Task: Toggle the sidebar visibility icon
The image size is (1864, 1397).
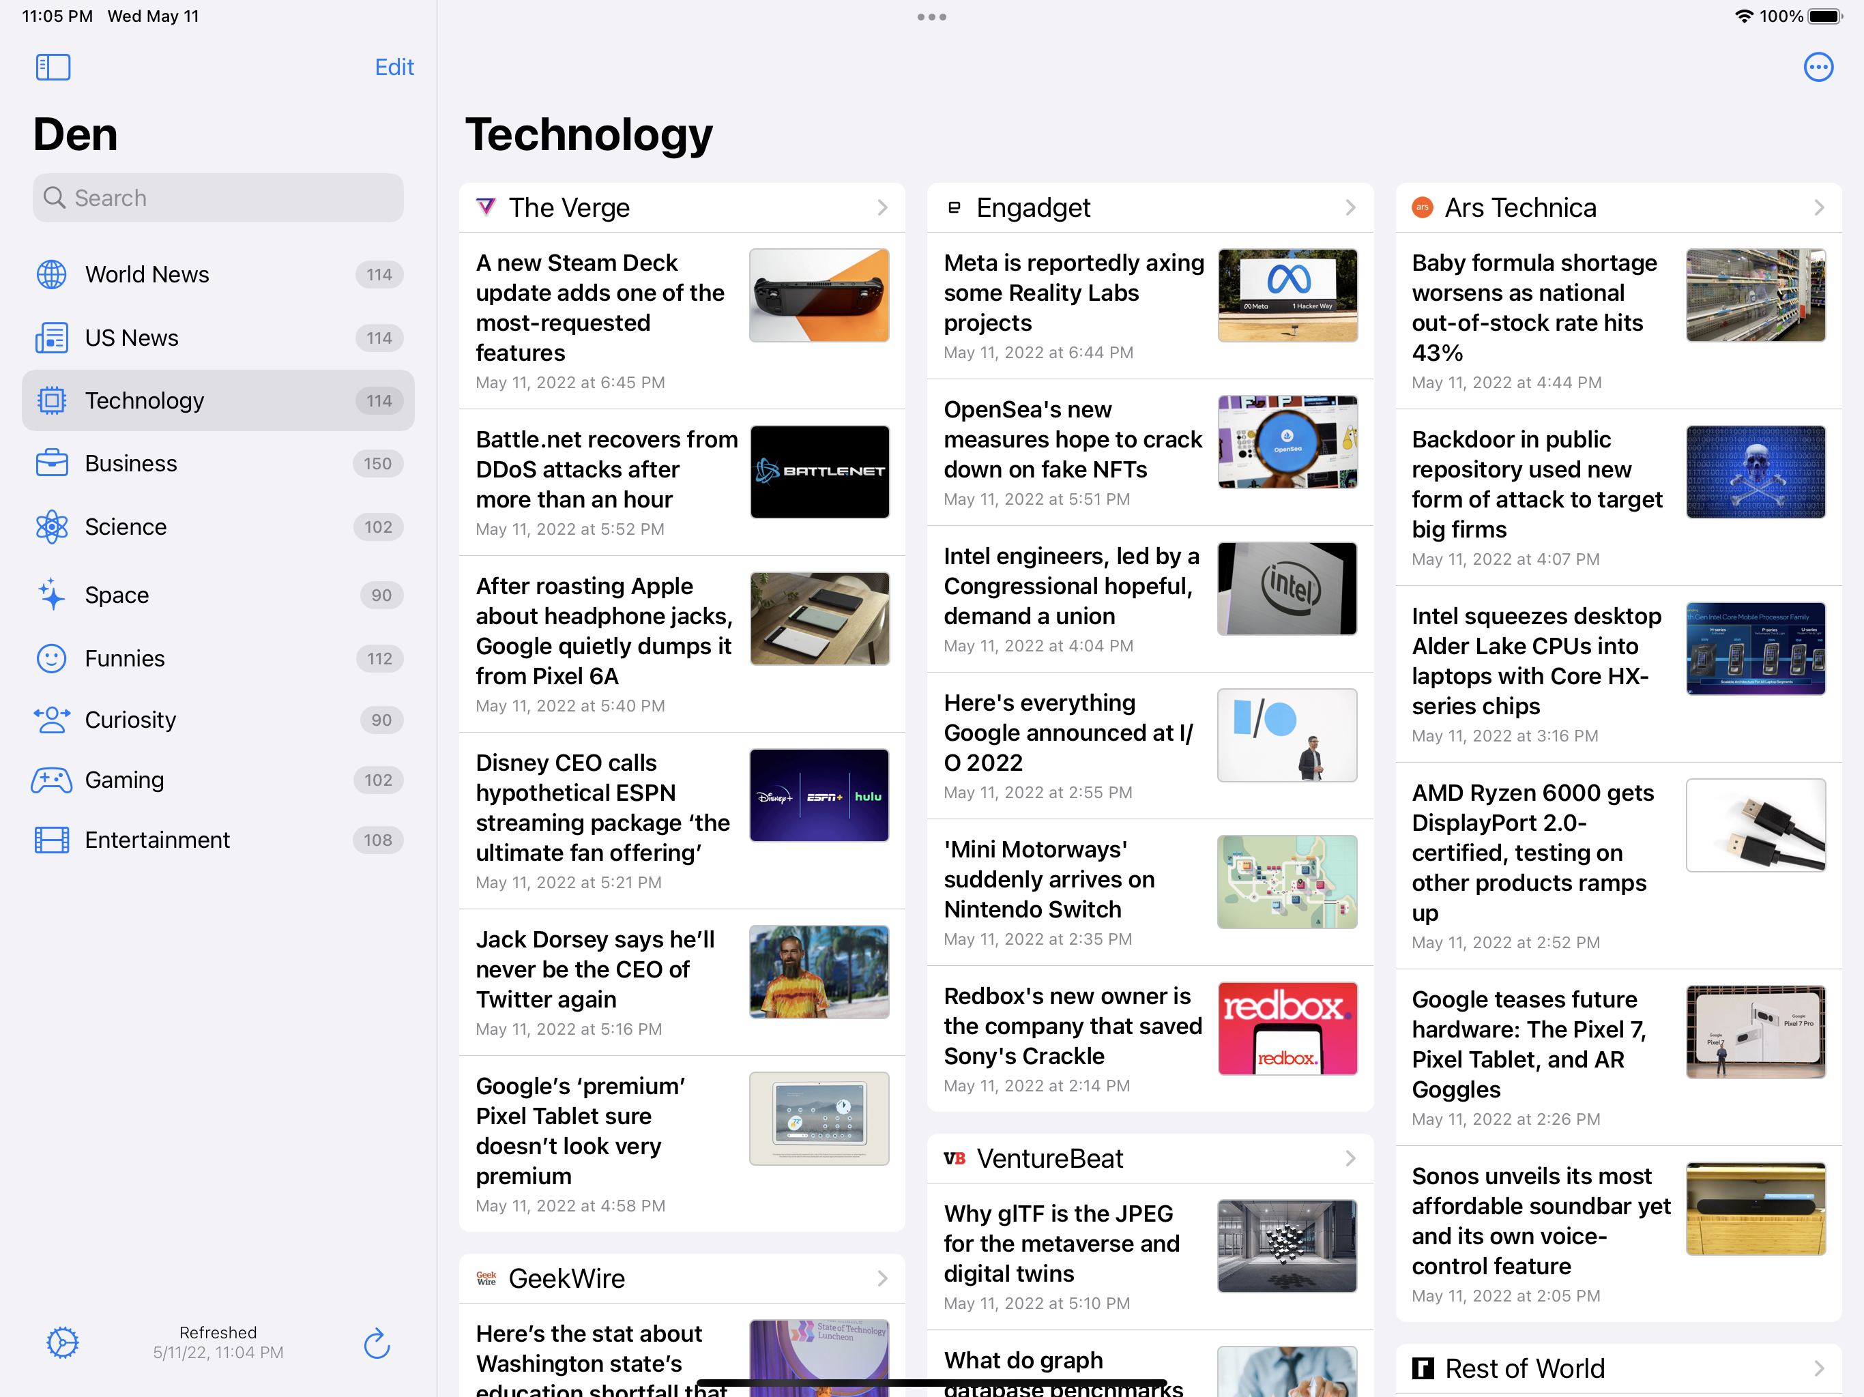Action: coord(53,67)
